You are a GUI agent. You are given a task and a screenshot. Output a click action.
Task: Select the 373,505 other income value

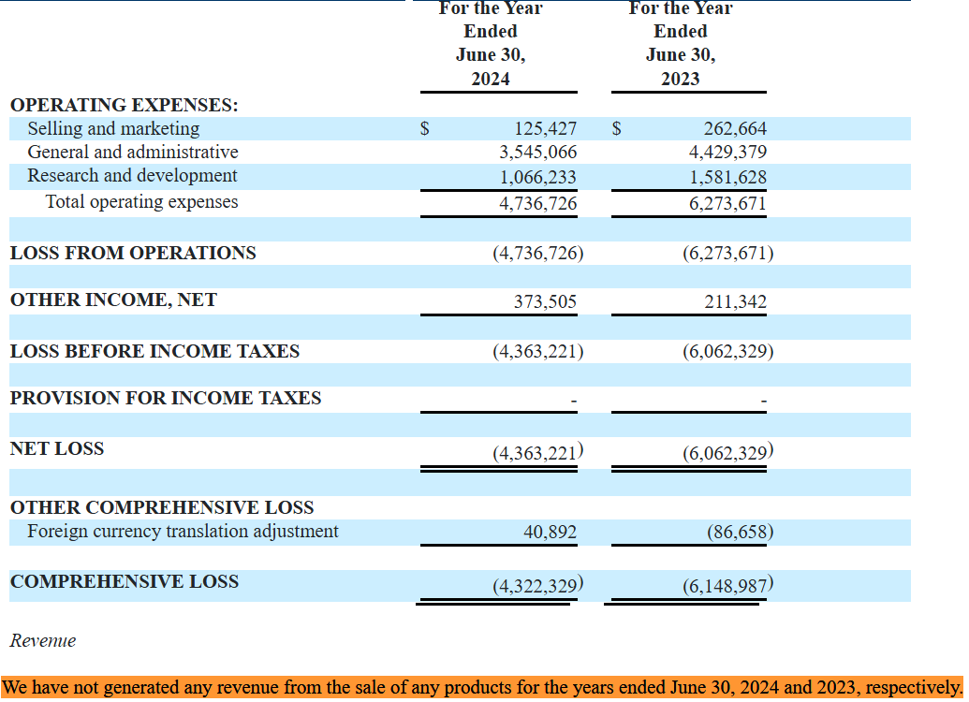pyautogui.click(x=546, y=301)
